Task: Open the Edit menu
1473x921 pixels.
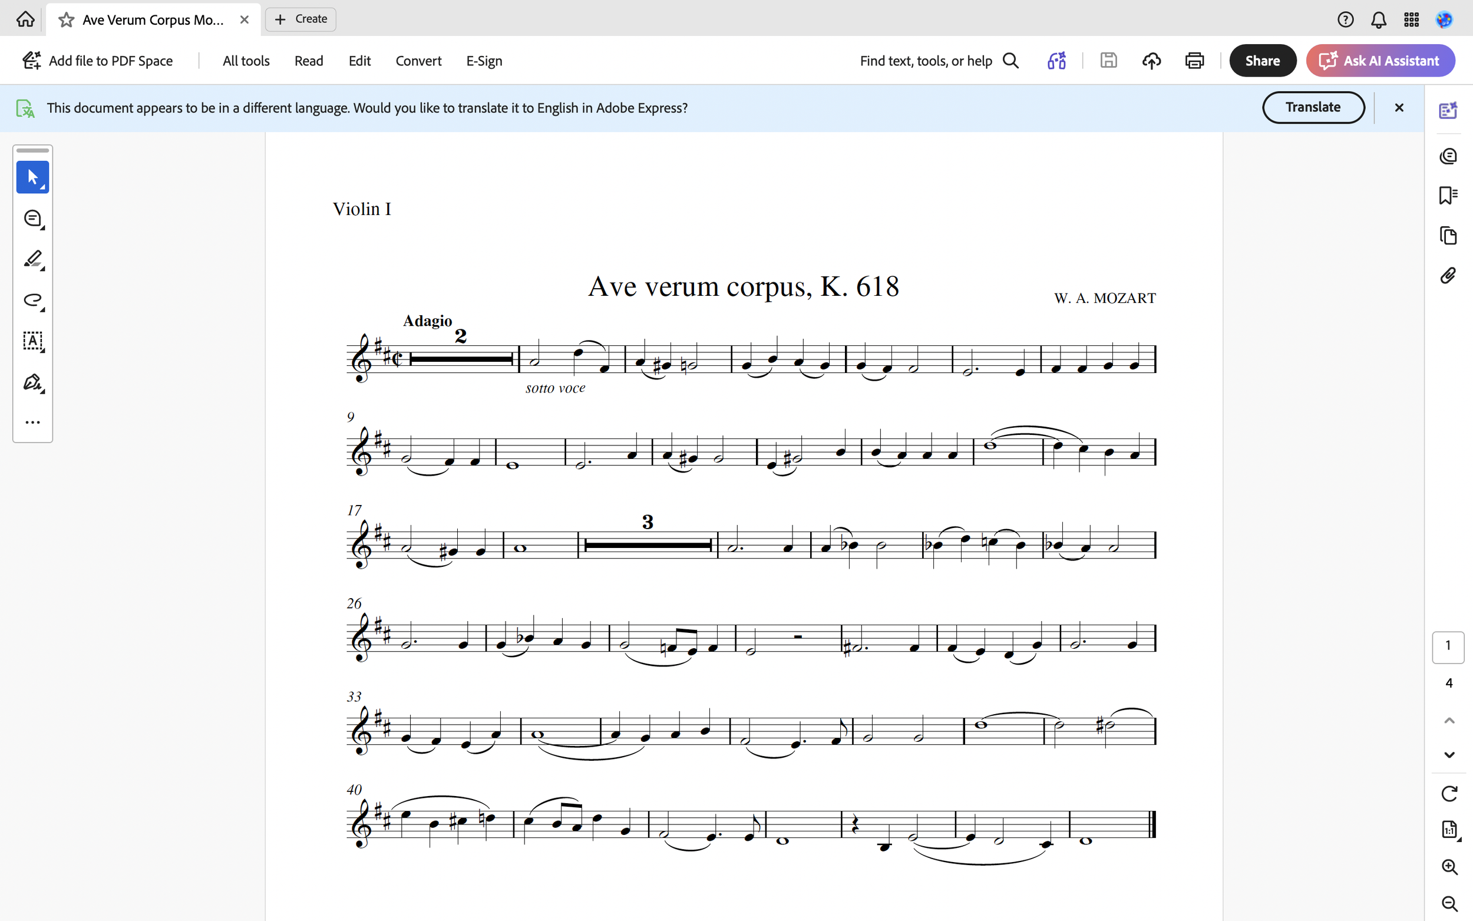Action: pos(359,61)
